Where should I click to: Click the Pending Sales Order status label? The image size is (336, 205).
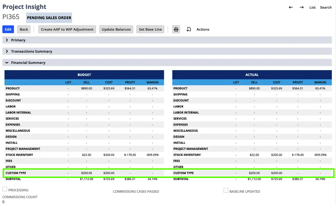49,18
